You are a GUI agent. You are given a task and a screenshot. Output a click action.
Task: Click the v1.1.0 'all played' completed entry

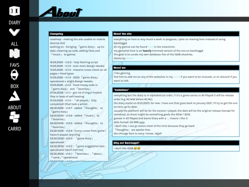[x=73, y=102]
